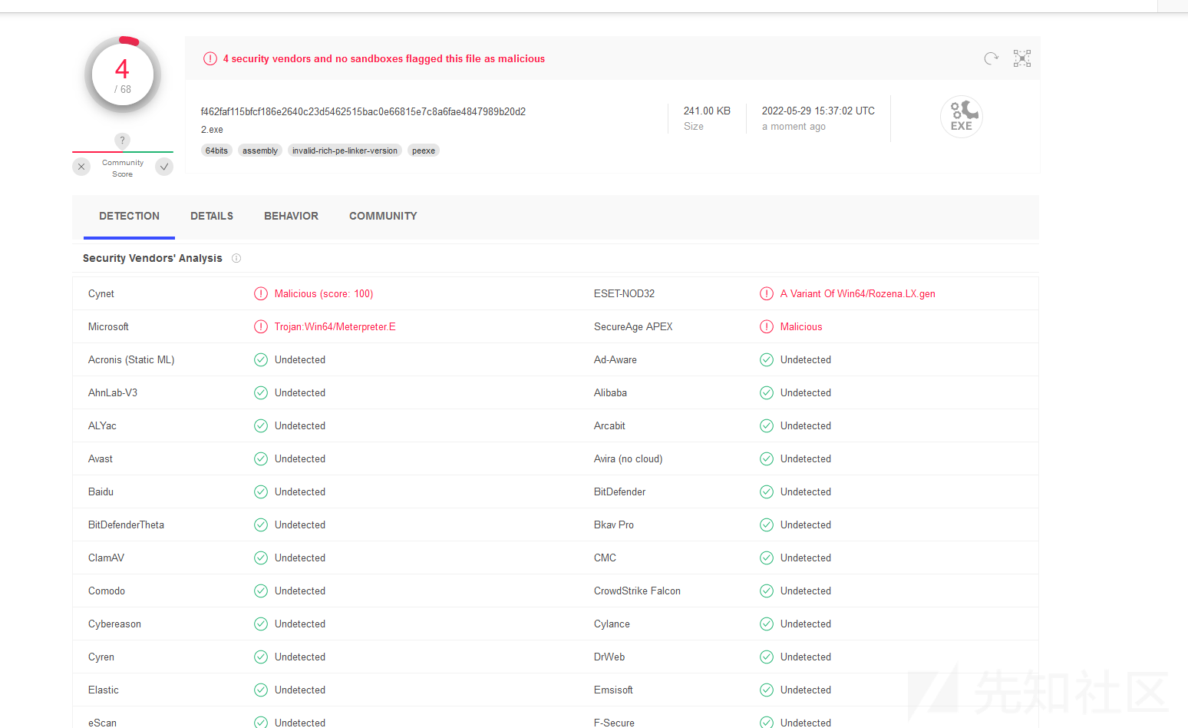
Task: Click the CMC Undetected result
Action: [806, 558]
